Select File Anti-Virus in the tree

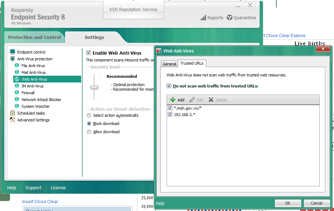click(x=33, y=65)
